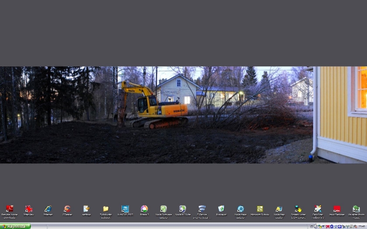Select the F-Secure Internet Security icon

202,209
